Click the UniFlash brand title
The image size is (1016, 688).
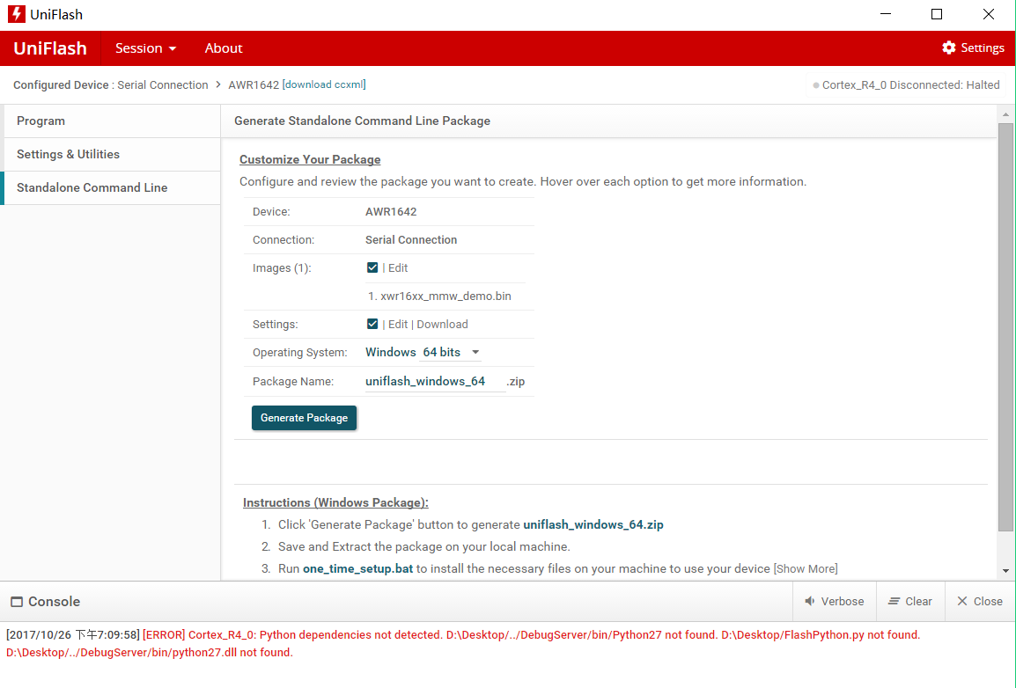pyautogui.click(x=50, y=48)
